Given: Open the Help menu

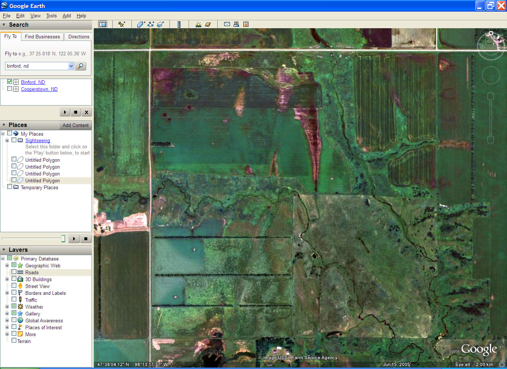Looking at the screenshot, I should pos(81,16).
